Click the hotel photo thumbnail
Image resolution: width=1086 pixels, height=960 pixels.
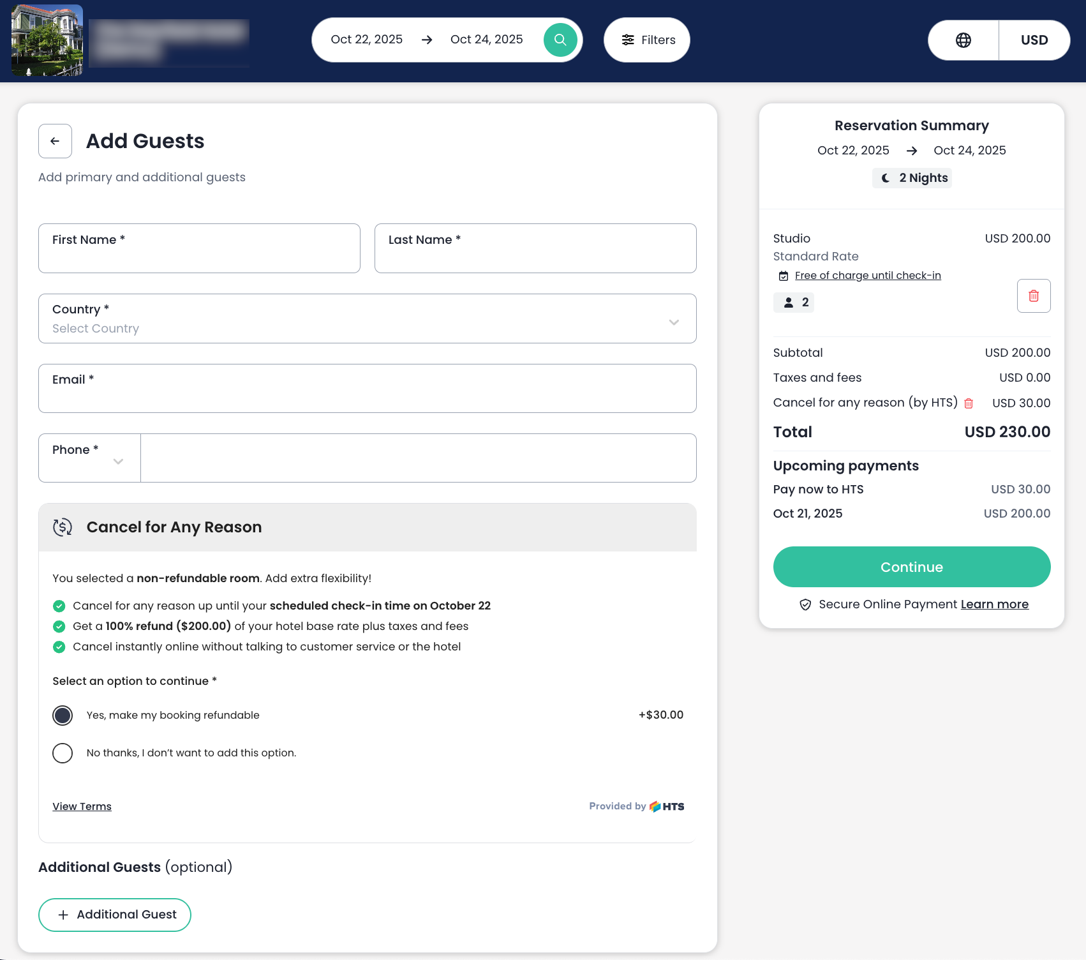pyautogui.click(x=47, y=40)
